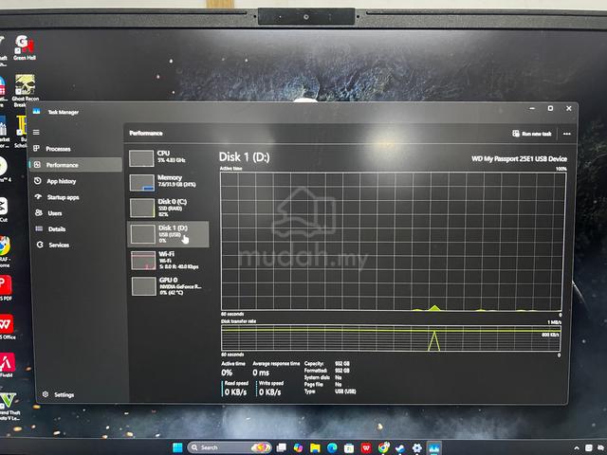Select the CPU performance graph entry

[168, 158]
